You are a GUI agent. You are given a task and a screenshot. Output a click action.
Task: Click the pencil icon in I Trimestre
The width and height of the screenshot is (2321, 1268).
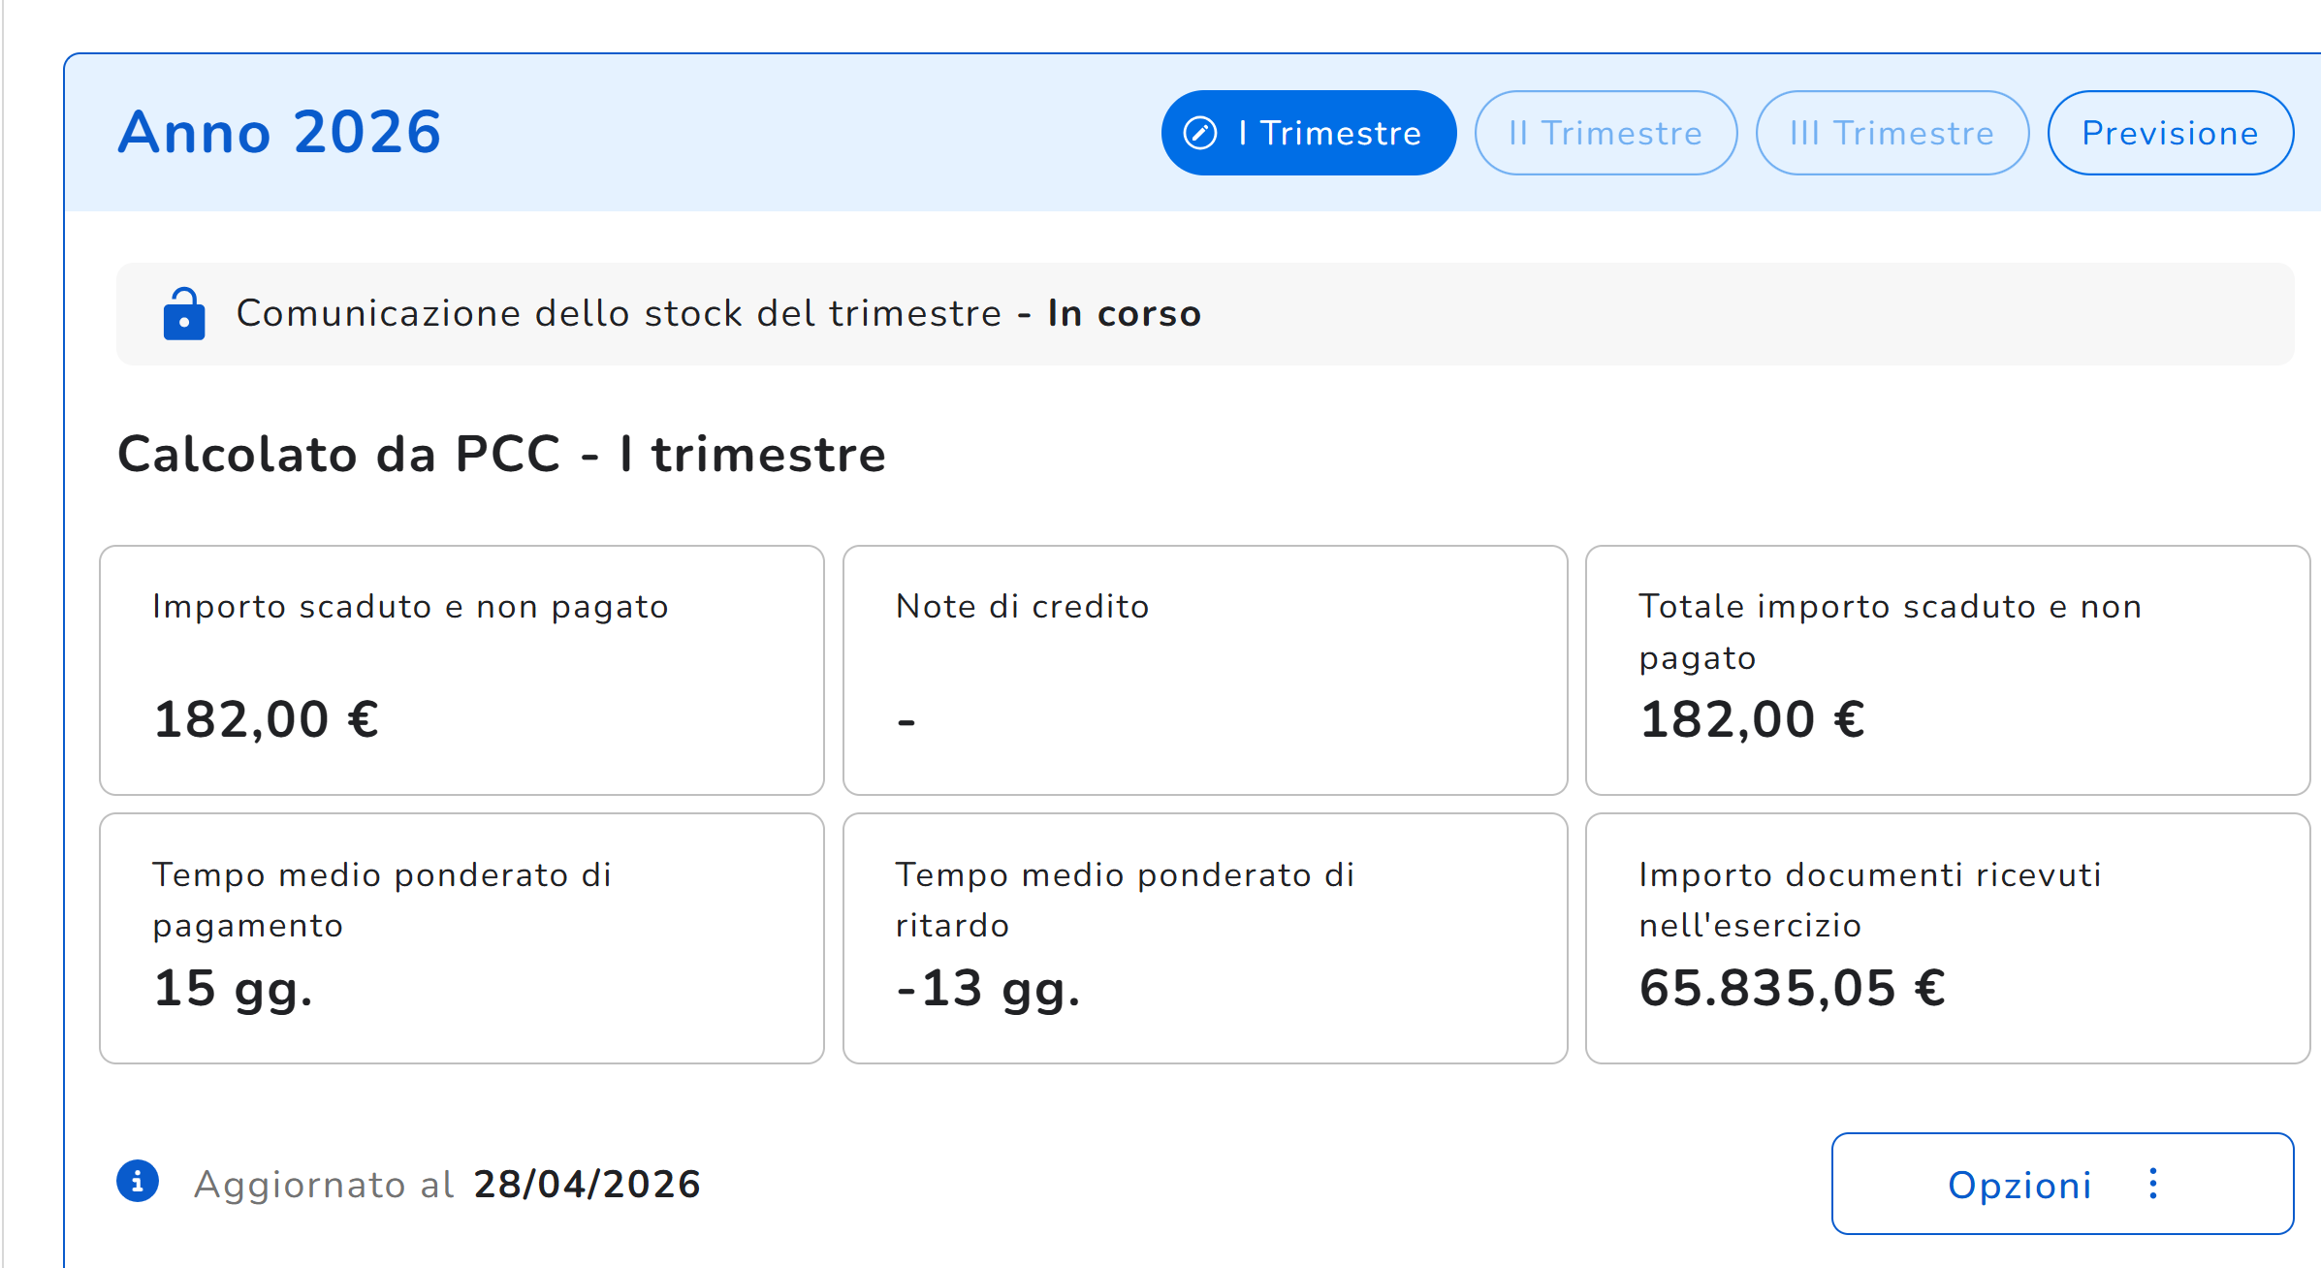tap(1200, 133)
